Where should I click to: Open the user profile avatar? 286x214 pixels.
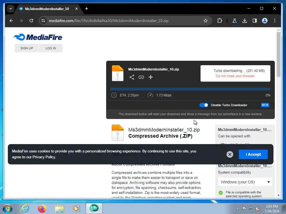265,21
